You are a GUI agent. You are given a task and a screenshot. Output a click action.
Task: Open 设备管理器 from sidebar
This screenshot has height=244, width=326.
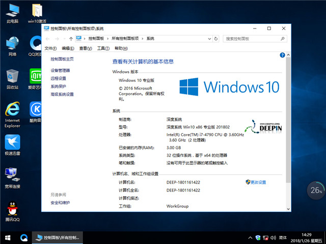pos(60,71)
